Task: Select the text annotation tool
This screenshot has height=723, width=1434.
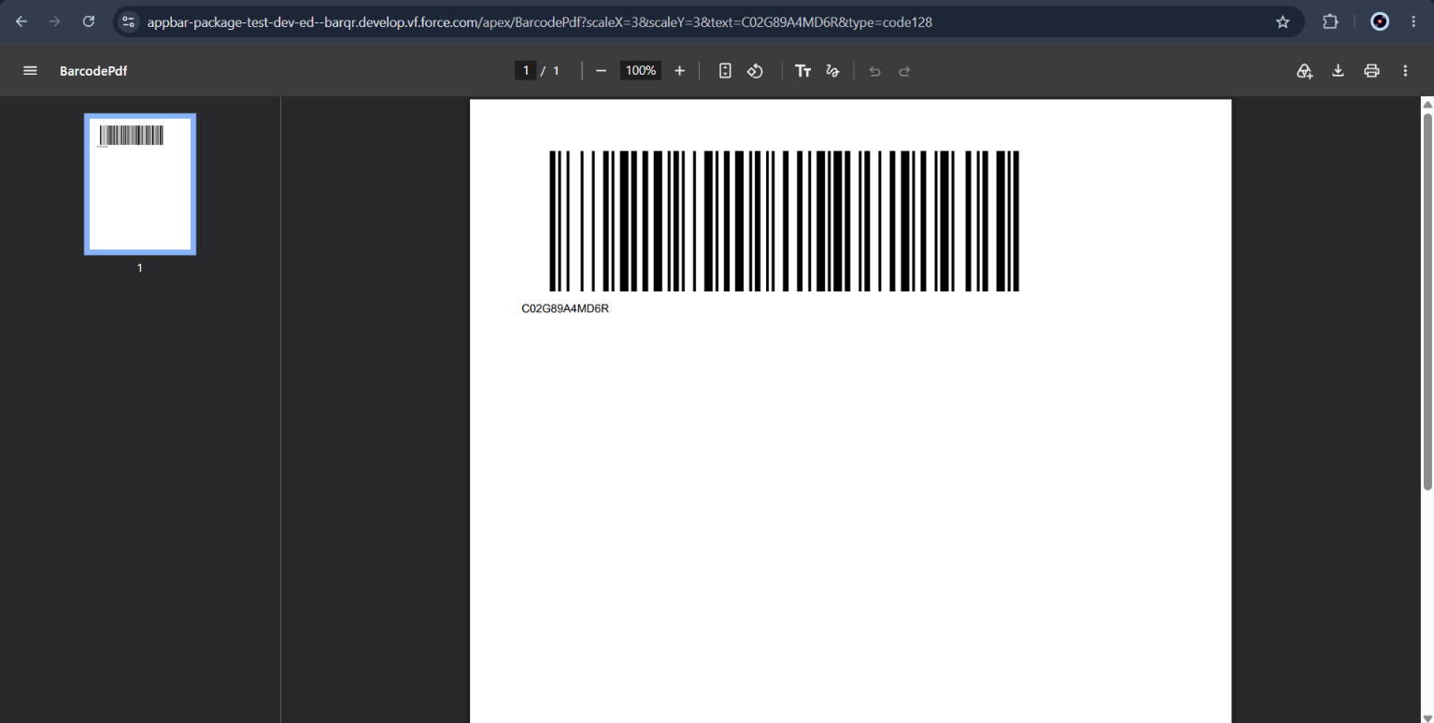Action: (x=802, y=71)
